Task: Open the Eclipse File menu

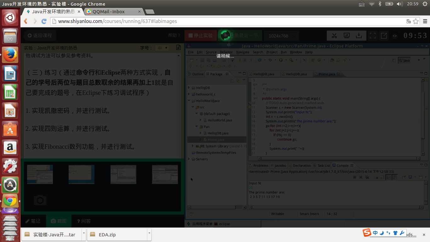Action: click(191, 52)
